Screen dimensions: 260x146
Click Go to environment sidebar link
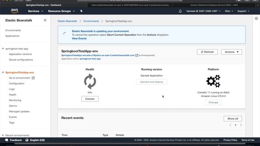19,78
